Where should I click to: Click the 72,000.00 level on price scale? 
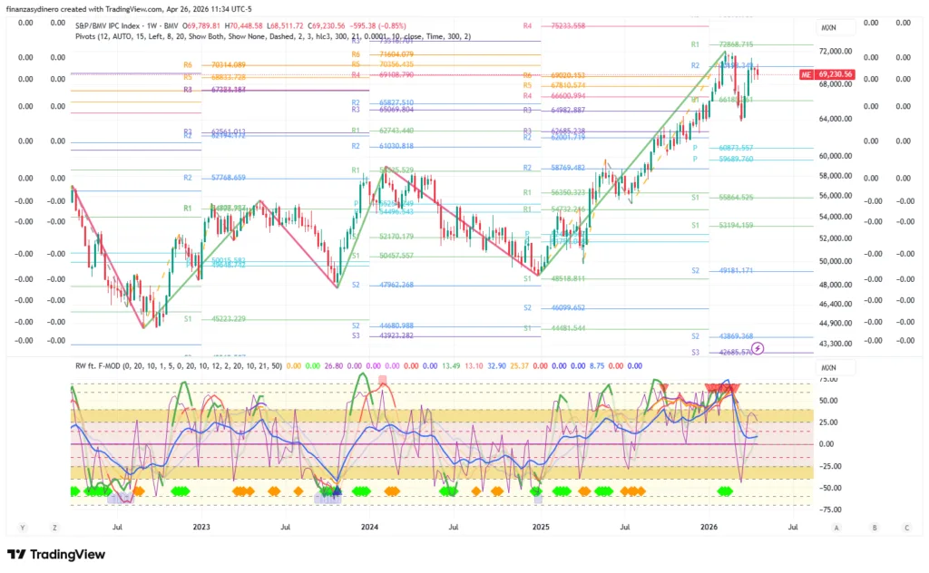pos(838,52)
